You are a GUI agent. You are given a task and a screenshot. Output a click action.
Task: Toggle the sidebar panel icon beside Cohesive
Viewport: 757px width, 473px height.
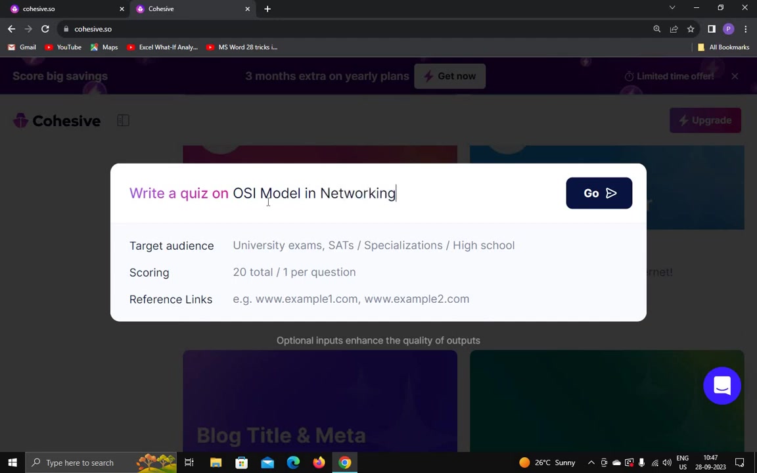(123, 120)
